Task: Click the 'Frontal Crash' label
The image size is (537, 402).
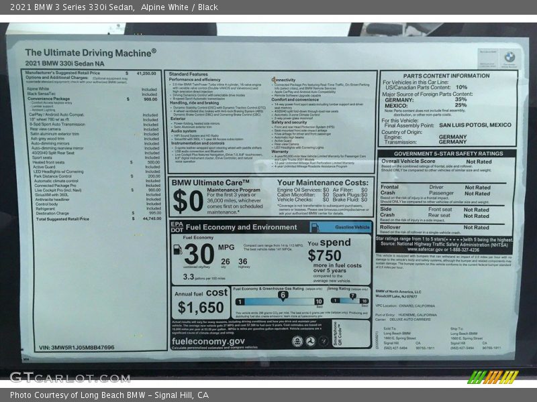Action: pyautogui.click(x=389, y=190)
